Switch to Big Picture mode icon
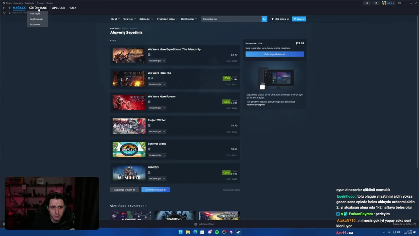Image resolution: width=419 pixels, height=236 pixels. pyautogui.click(x=399, y=3)
